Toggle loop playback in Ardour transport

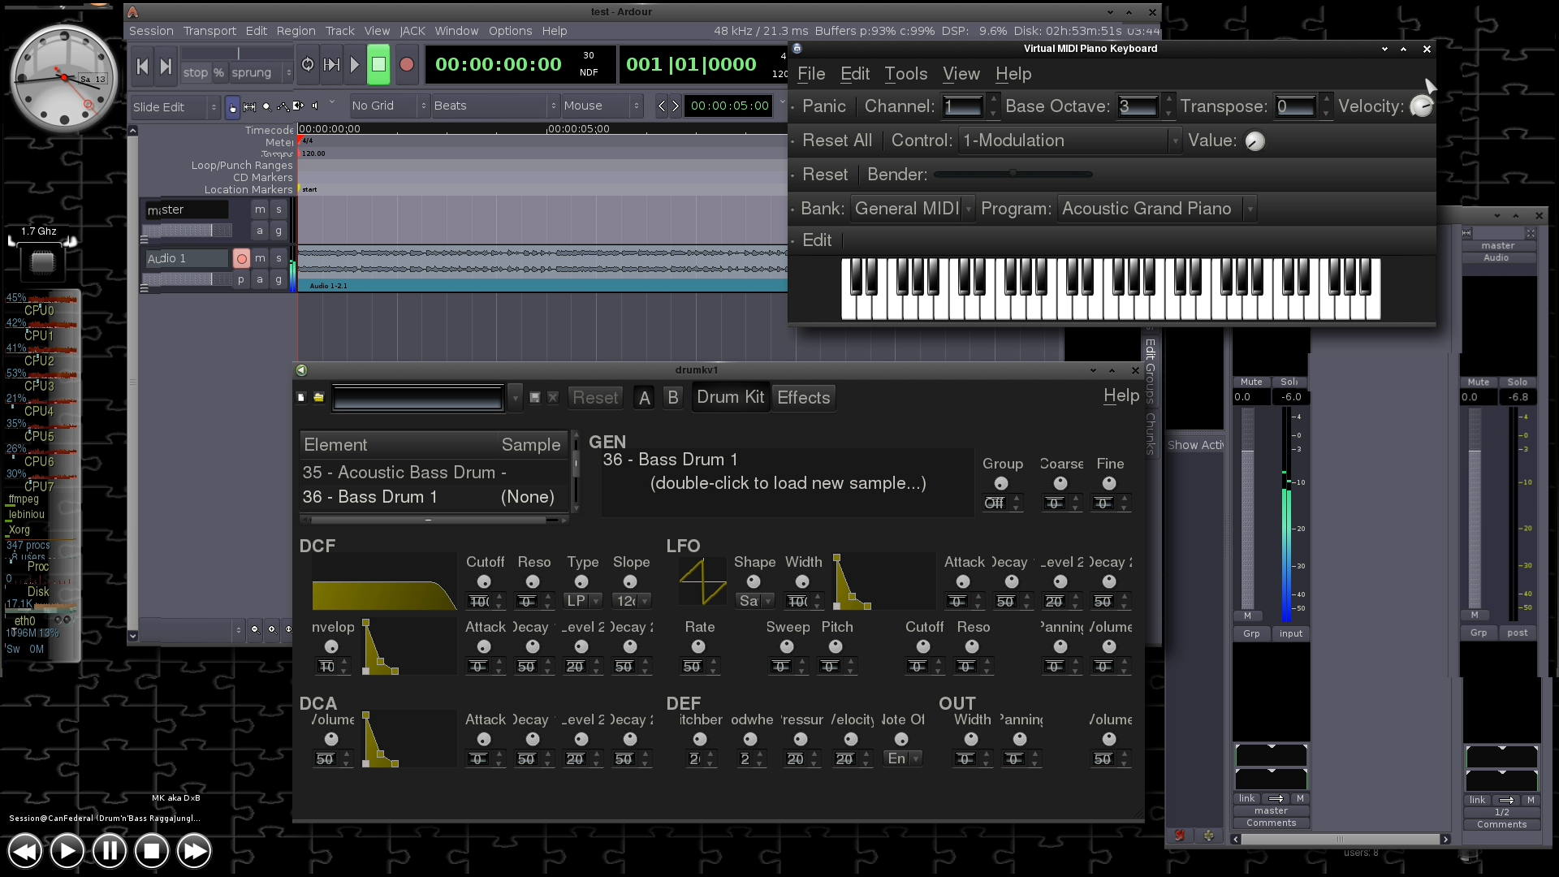(308, 65)
